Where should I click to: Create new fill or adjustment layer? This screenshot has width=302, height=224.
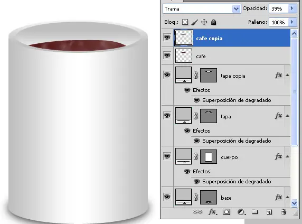(241, 212)
